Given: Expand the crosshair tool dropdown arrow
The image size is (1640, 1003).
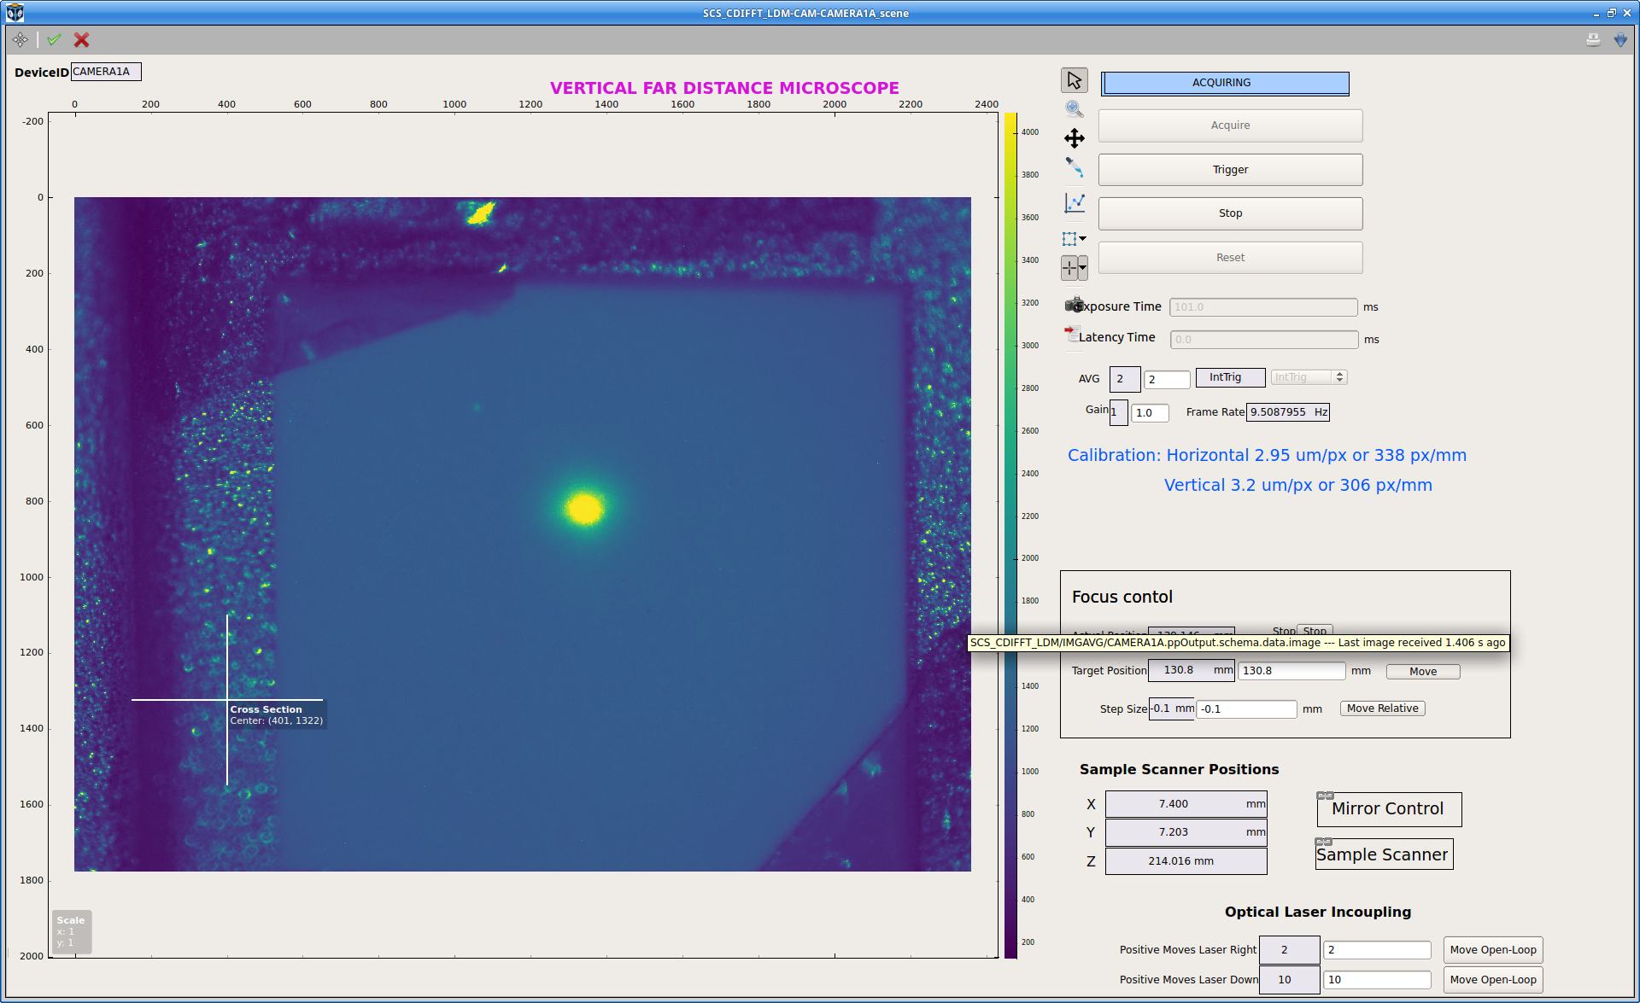Looking at the screenshot, I should tap(1083, 268).
